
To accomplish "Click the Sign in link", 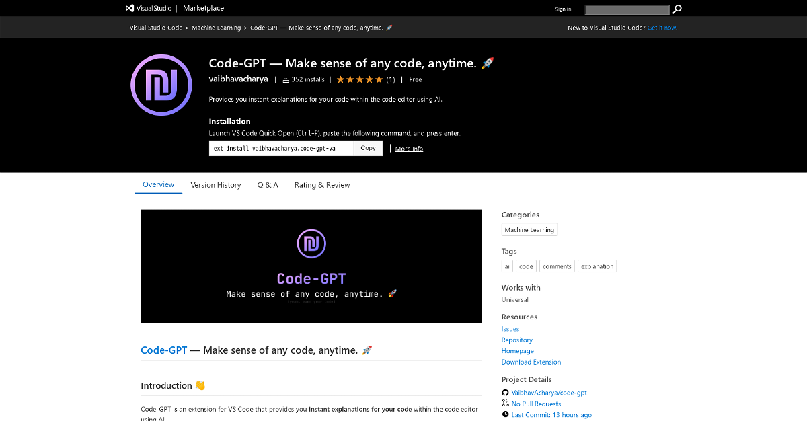I will (563, 9).
